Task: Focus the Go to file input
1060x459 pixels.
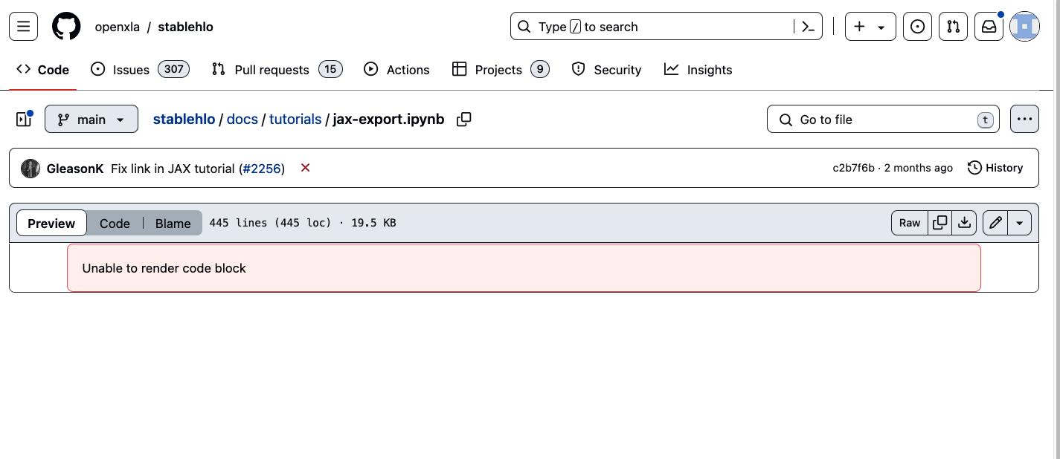Action: click(x=883, y=119)
